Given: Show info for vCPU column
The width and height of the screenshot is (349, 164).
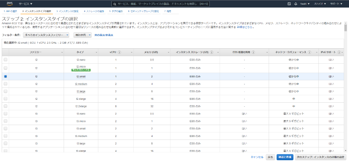Looking at the screenshot, I should [x=120, y=52].
